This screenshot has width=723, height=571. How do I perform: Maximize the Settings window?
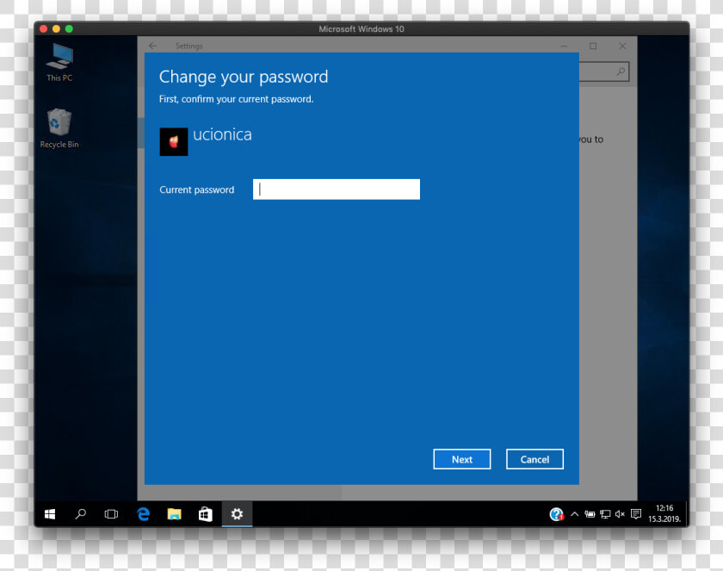pos(593,47)
